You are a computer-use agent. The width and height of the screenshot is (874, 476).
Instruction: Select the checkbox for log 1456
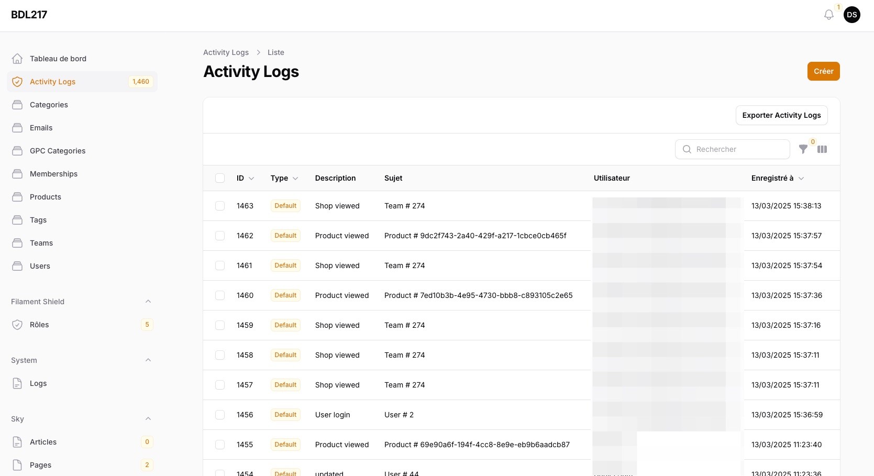tap(220, 415)
